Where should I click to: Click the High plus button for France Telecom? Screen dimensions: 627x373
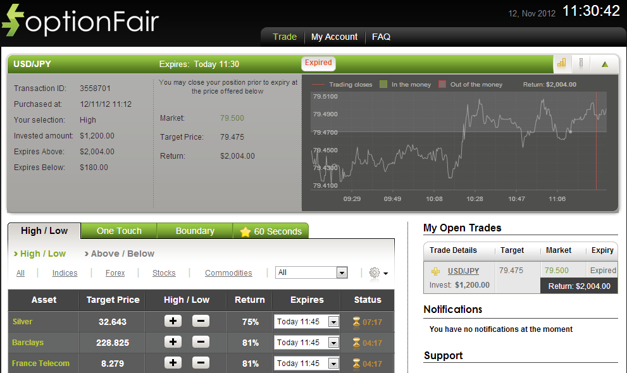click(x=173, y=363)
